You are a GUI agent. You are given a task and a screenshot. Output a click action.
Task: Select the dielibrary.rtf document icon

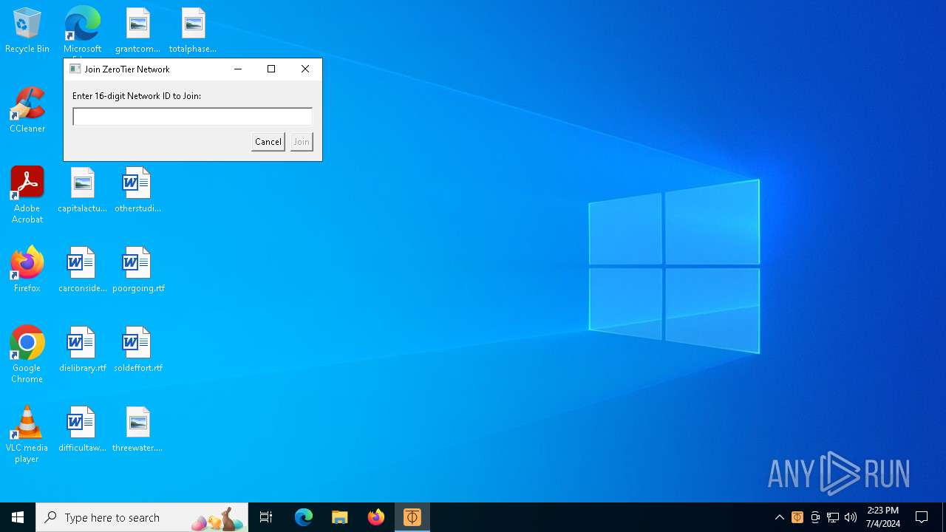[83, 349]
